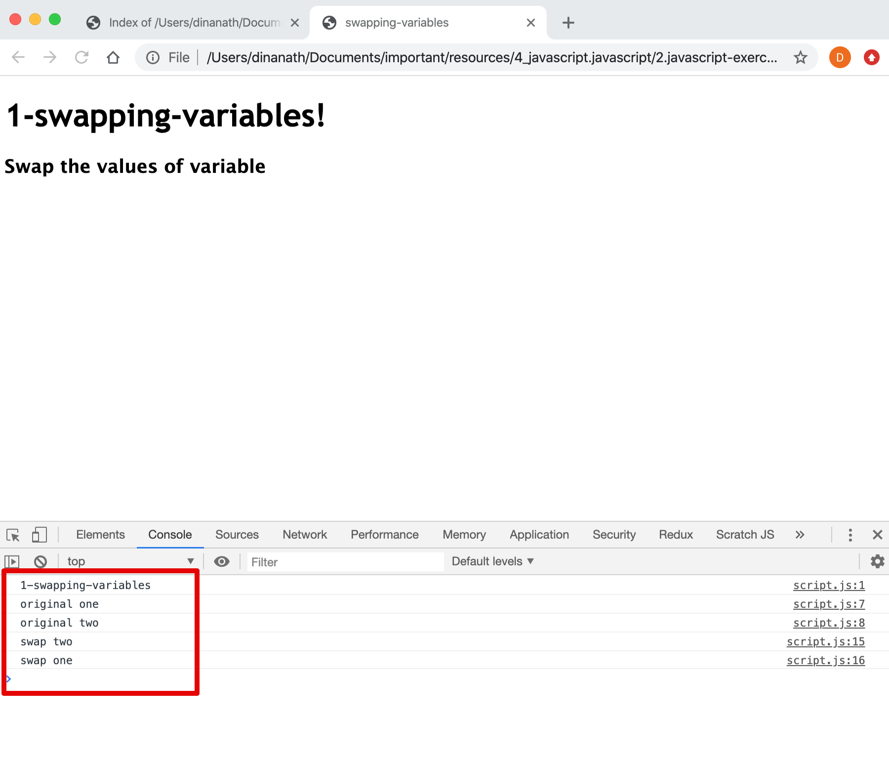Open the Performance tab

[x=384, y=535]
